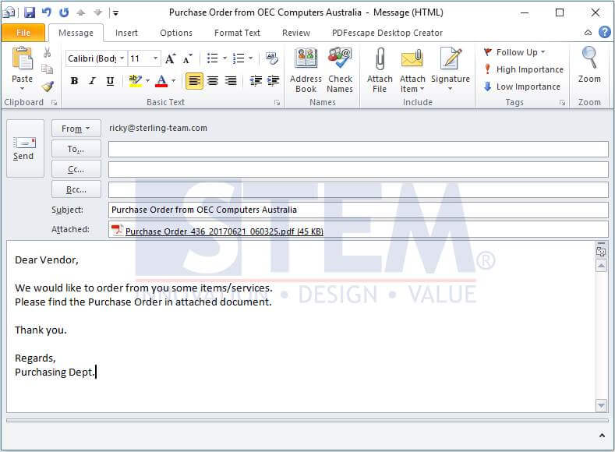This screenshot has height=452, width=615.
Task: Open the Format Text tab
Action: point(237,33)
